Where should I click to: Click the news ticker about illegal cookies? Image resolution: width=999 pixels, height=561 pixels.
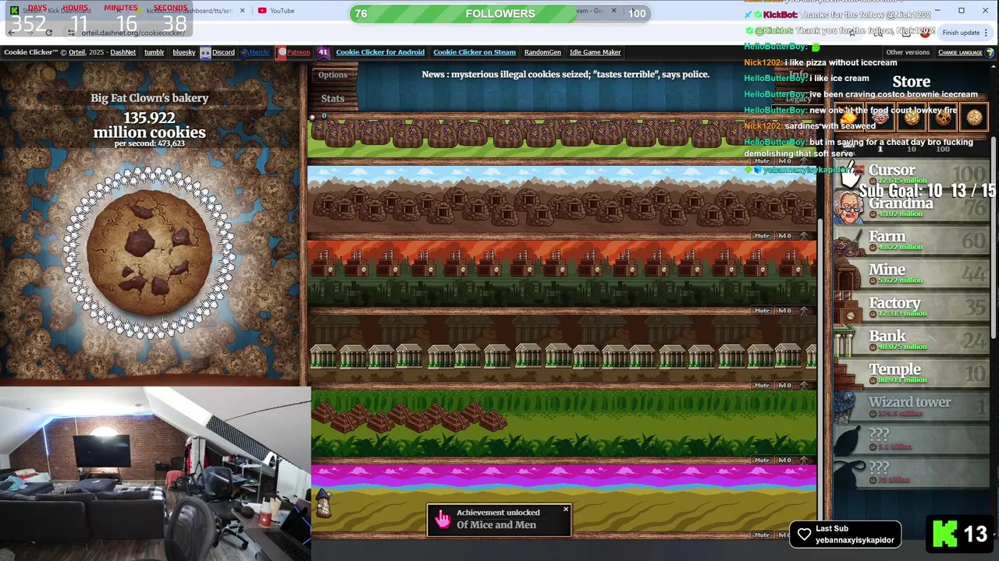[x=566, y=74]
